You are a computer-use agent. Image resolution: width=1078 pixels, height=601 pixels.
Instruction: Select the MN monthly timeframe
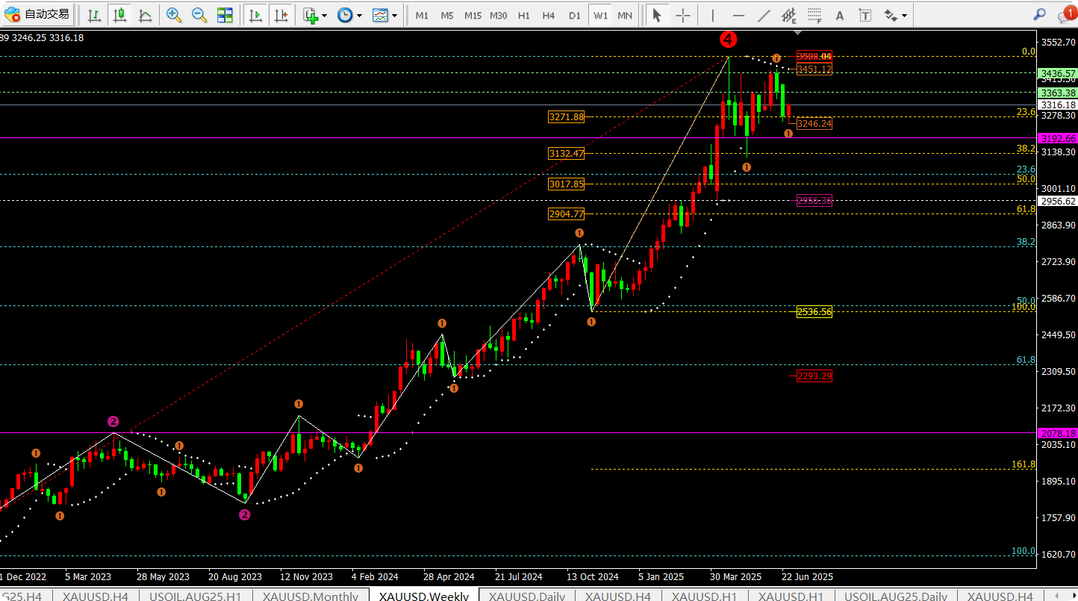tap(625, 15)
